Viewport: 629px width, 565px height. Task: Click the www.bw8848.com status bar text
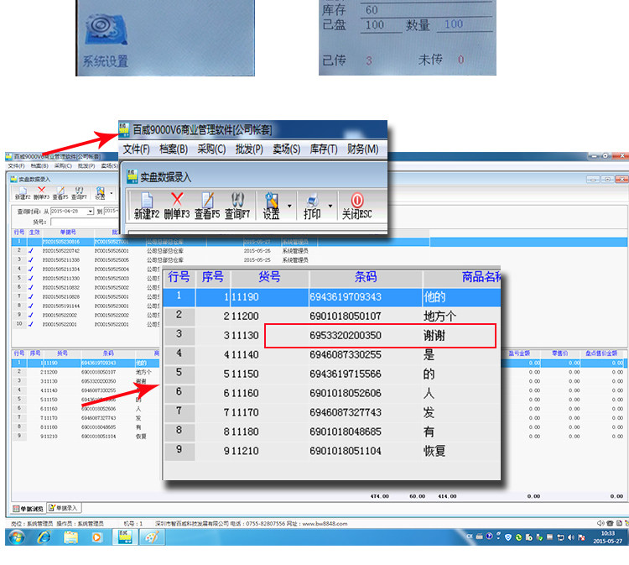coord(325,524)
